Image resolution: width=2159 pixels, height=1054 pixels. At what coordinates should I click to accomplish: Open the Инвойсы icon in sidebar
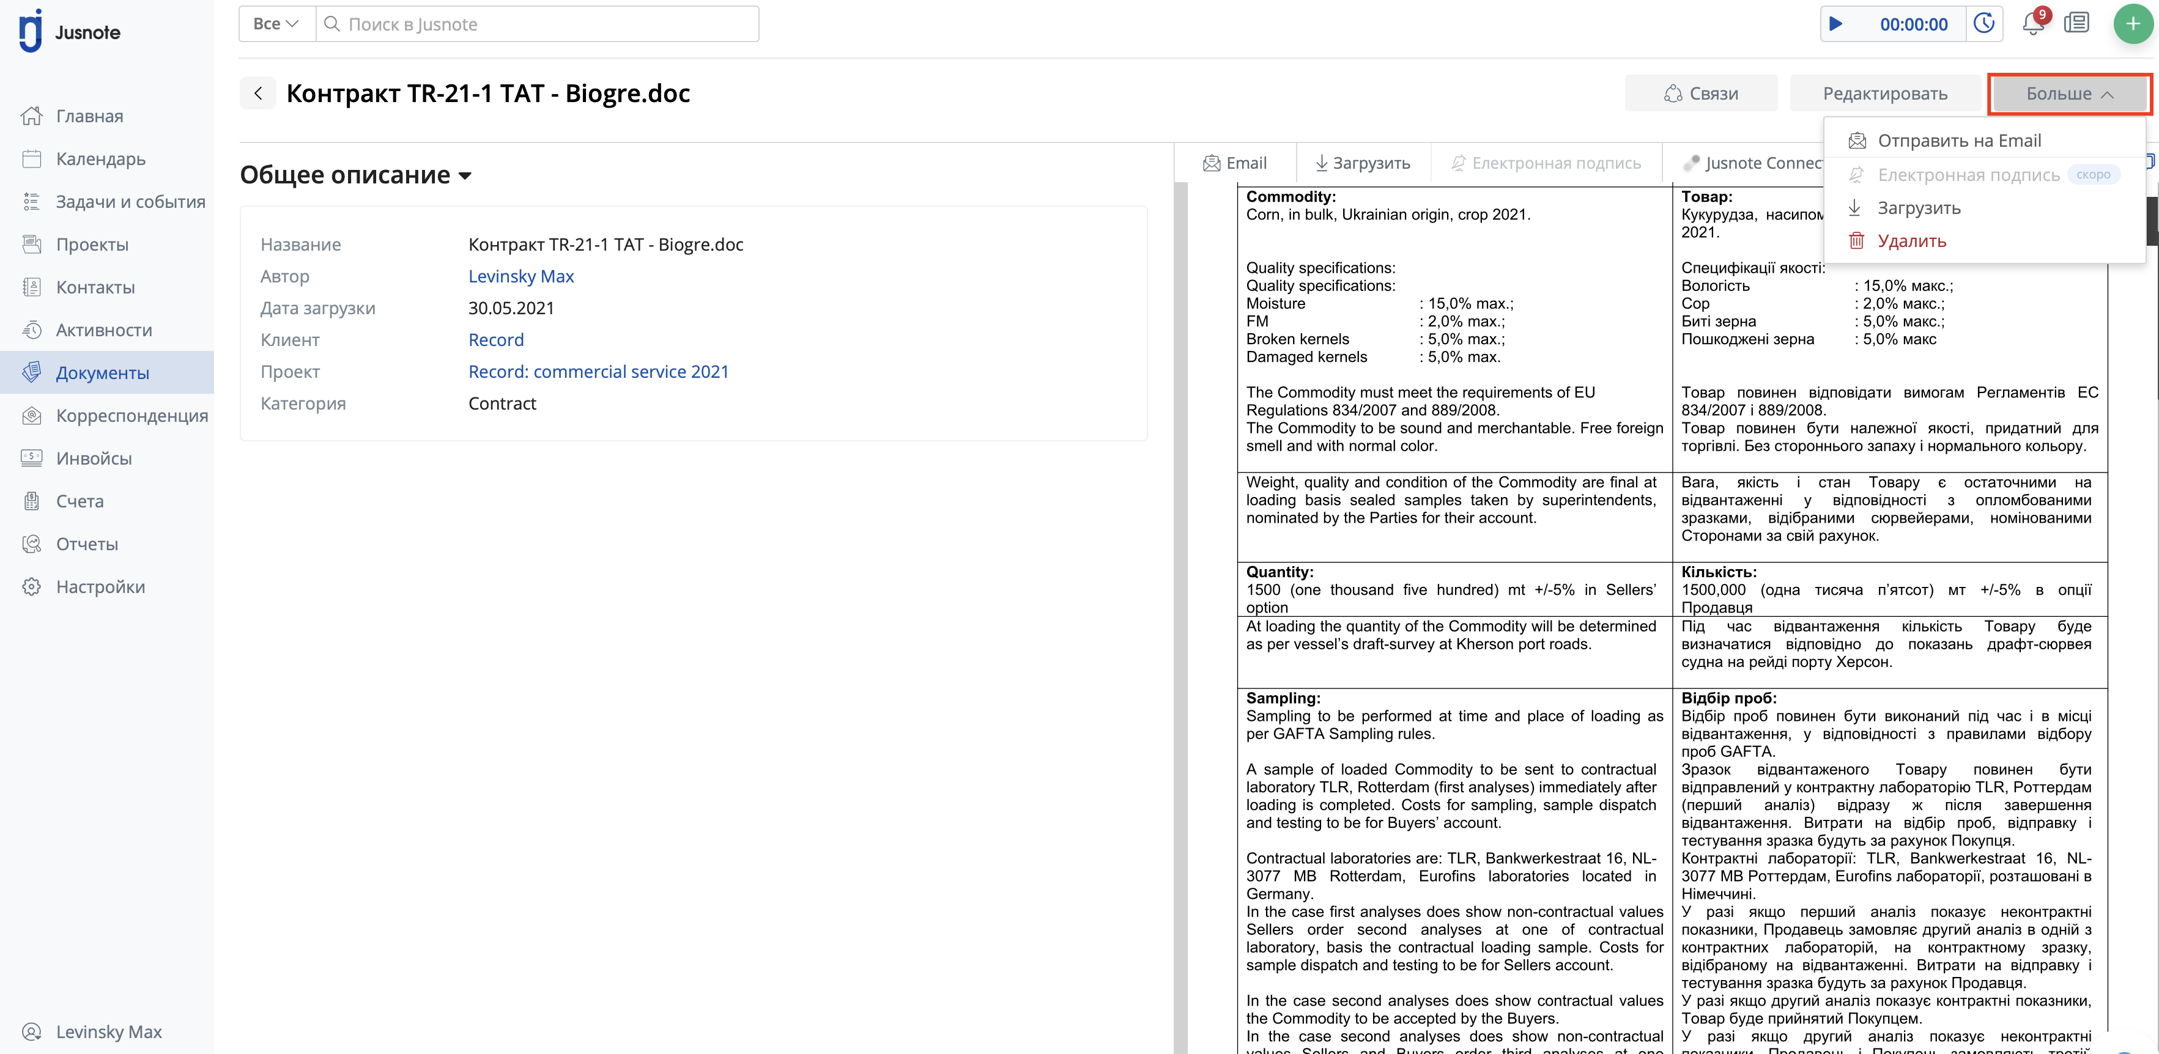point(32,457)
